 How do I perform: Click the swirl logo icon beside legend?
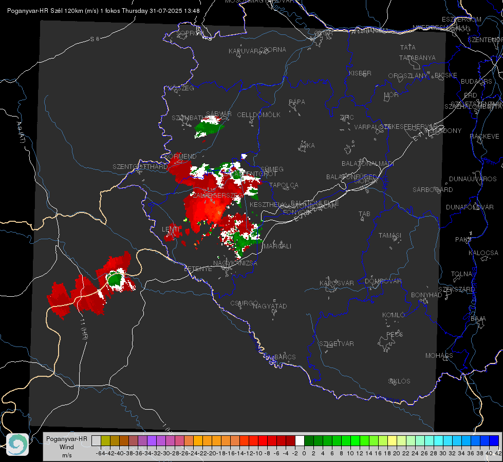tap(17, 445)
